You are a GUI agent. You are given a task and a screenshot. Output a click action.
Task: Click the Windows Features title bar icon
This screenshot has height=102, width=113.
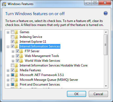pyautogui.click(x=4, y=4)
